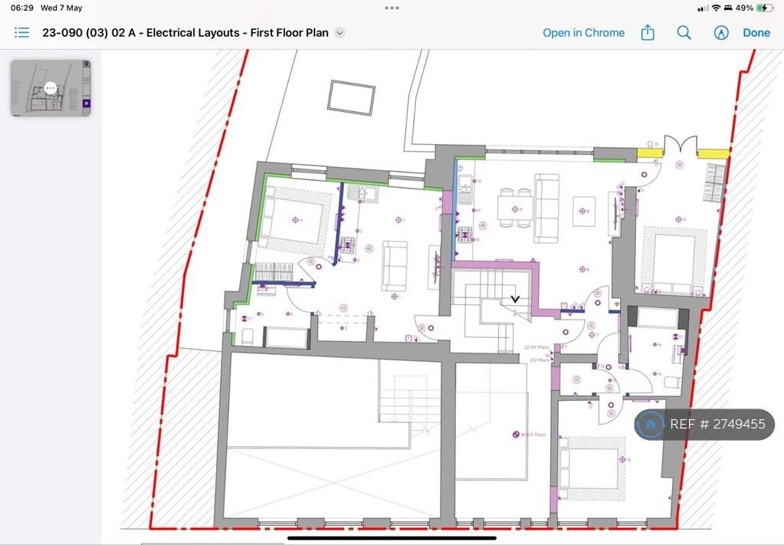The height and width of the screenshot is (545, 784).
Task: Tap the rooflight rectangle above the plan
Action: click(x=352, y=97)
